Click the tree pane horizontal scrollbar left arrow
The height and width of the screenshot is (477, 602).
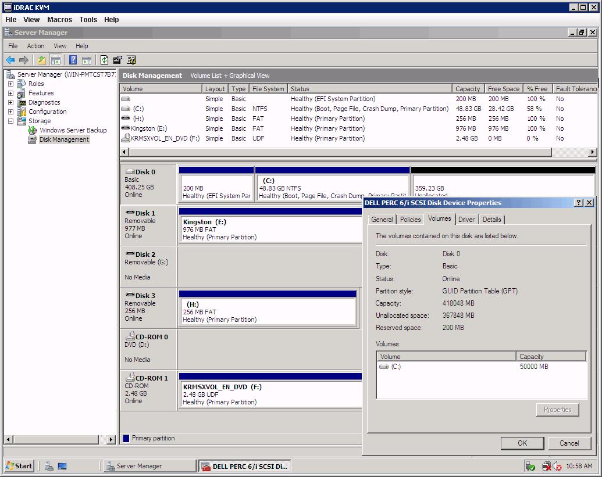tap(9, 439)
